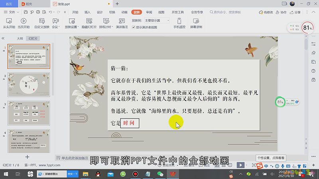Click the redo arrow icon

click(59, 12)
